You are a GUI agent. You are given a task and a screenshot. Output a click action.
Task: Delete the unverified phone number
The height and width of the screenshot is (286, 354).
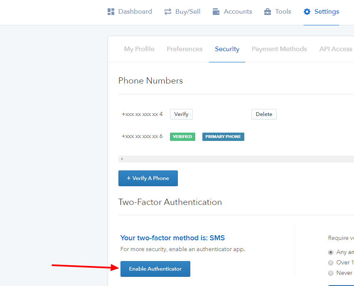coord(264,114)
